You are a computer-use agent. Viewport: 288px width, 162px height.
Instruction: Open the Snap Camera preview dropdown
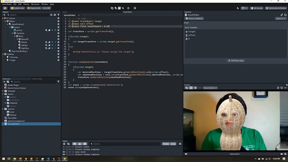pyautogui.click(x=210, y=88)
